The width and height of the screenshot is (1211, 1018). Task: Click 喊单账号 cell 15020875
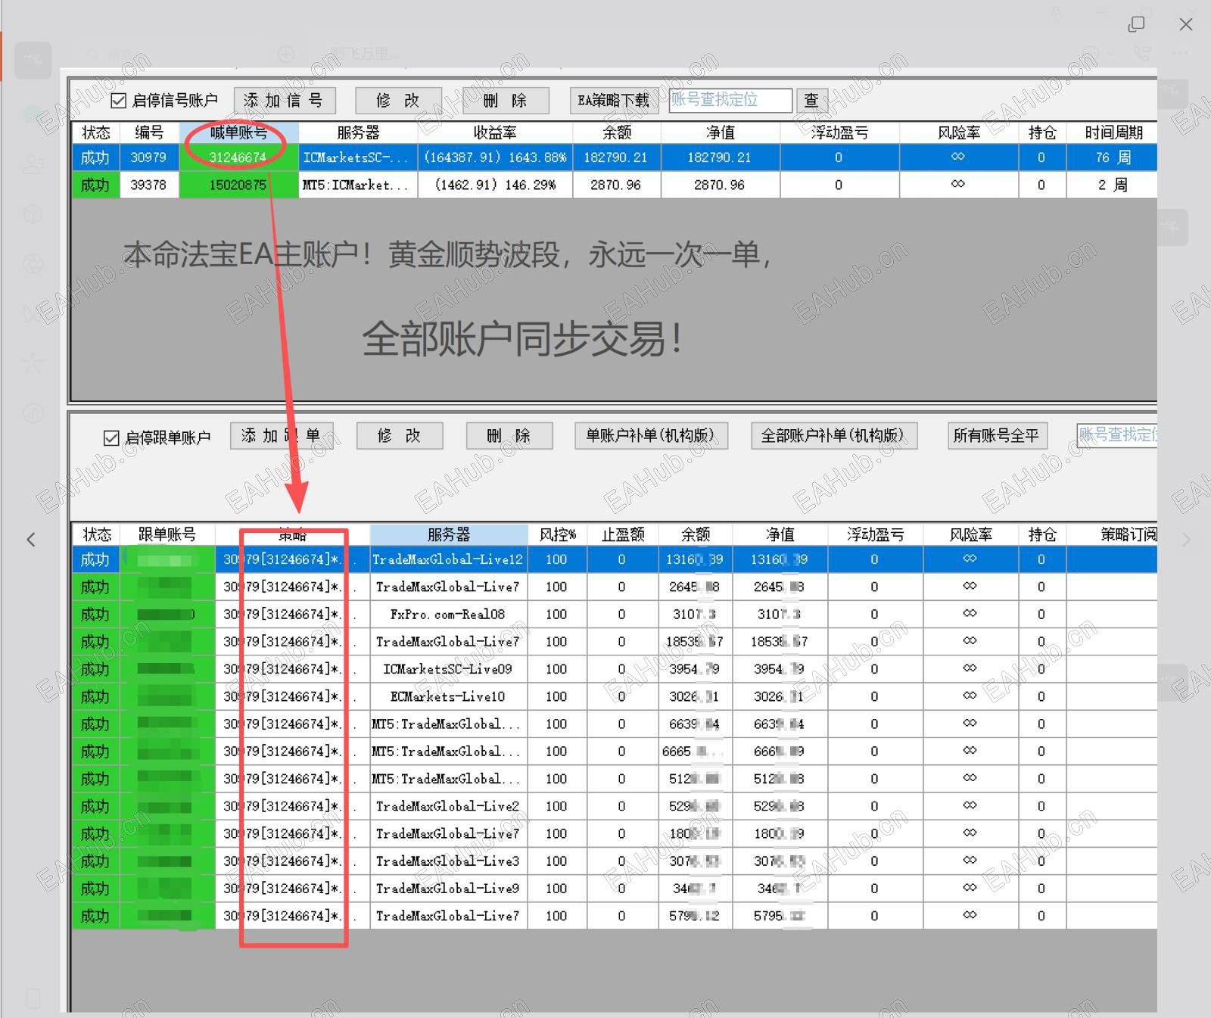click(x=238, y=185)
